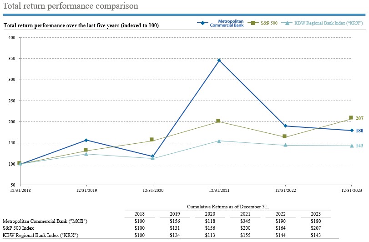The image size is (369, 242).
Task: Select the MCB data point at 12/31/2019
Action: click(86, 141)
